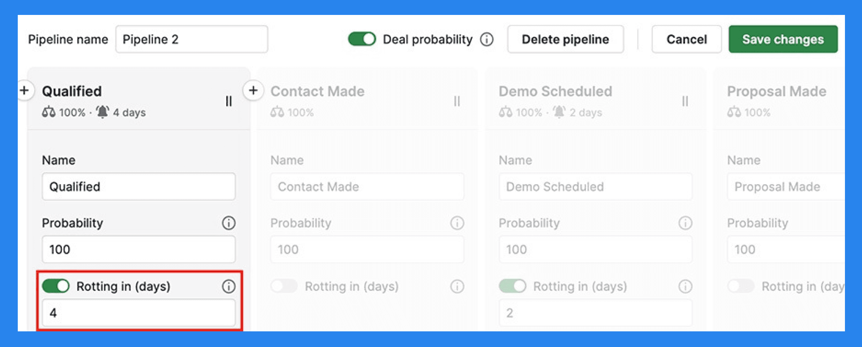
Task: Click the Contact Made Name input
Action: tap(367, 187)
